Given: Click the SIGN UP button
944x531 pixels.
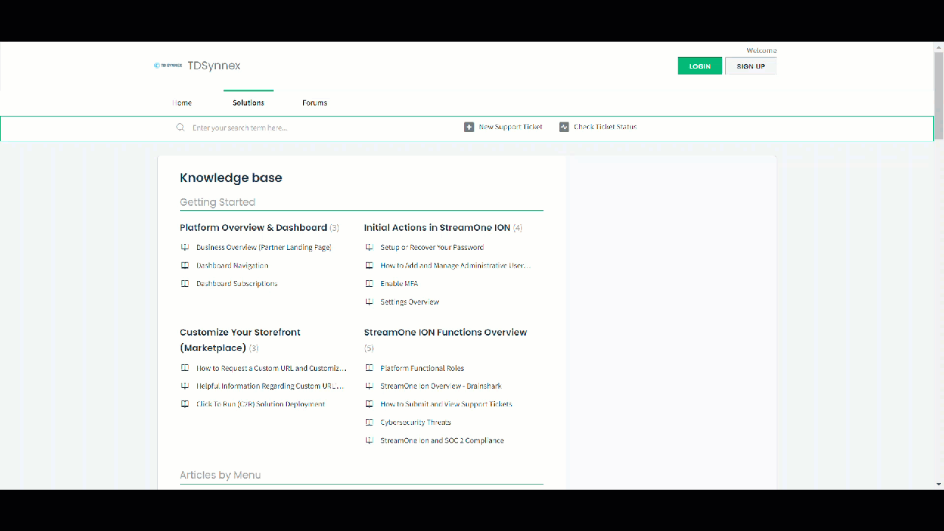Looking at the screenshot, I should [751, 66].
